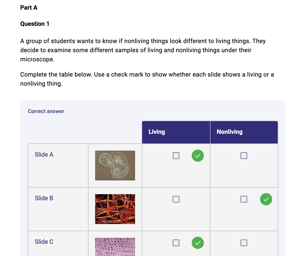Viewport: 302px width, 256px height.
Task: Tick the Living box for Slide B
Action: (x=176, y=199)
